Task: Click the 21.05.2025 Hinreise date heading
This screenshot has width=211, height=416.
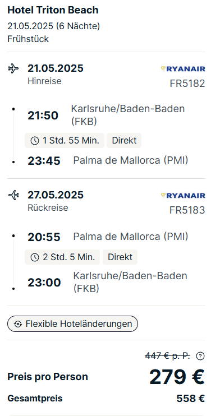Action: click(x=56, y=68)
